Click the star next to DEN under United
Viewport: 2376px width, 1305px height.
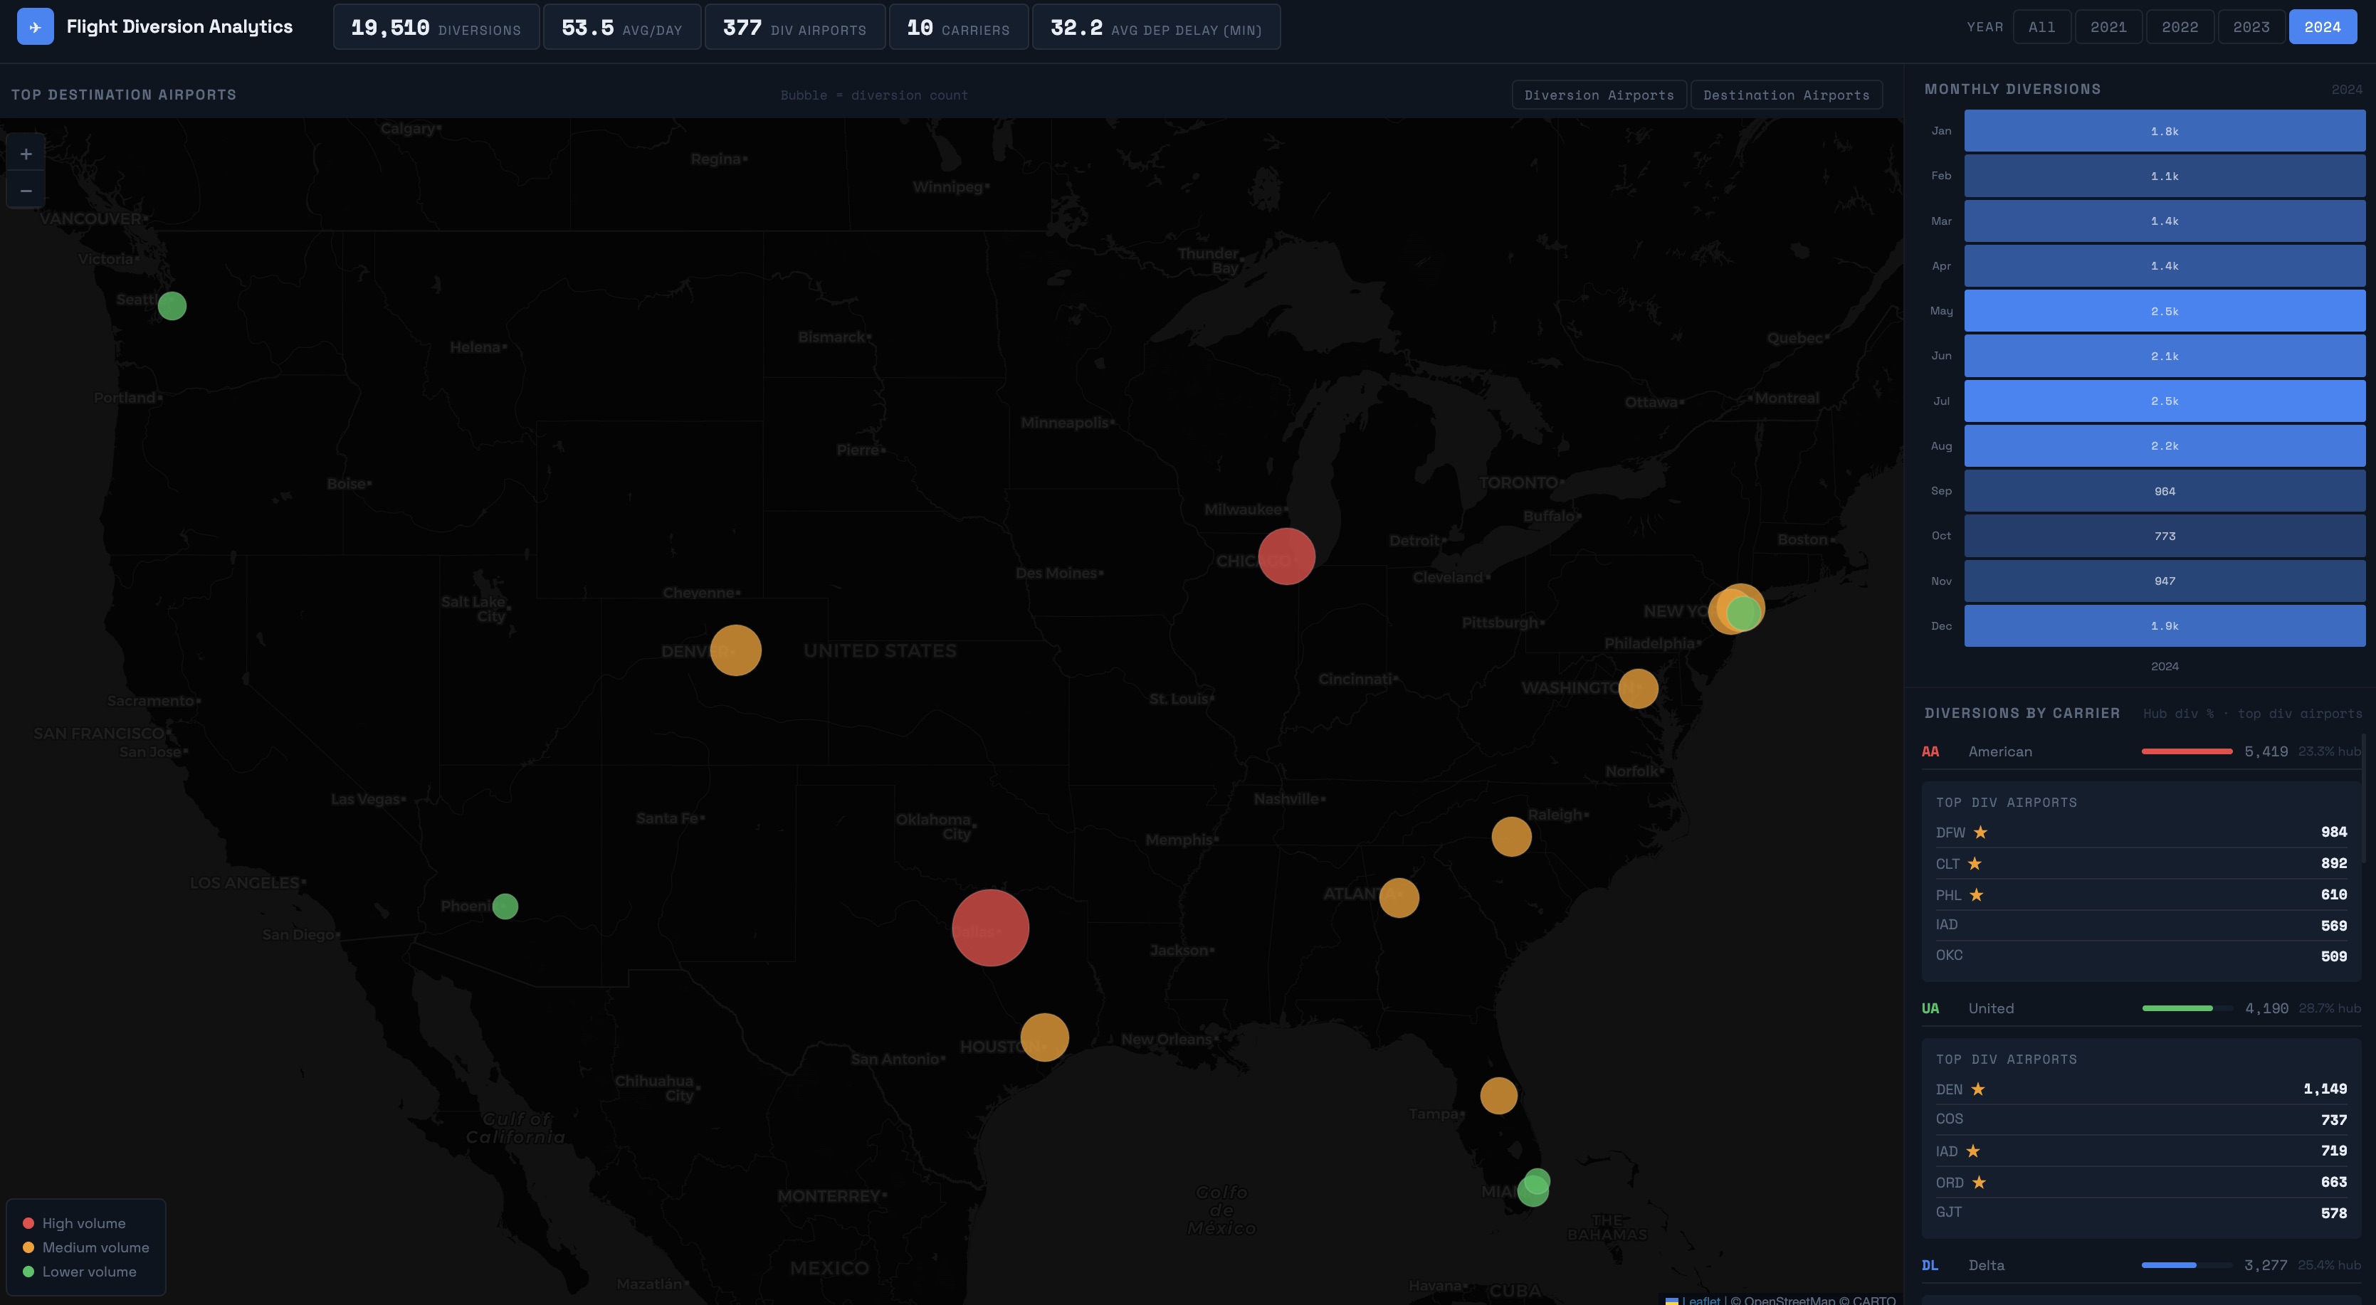(x=1977, y=1090)
